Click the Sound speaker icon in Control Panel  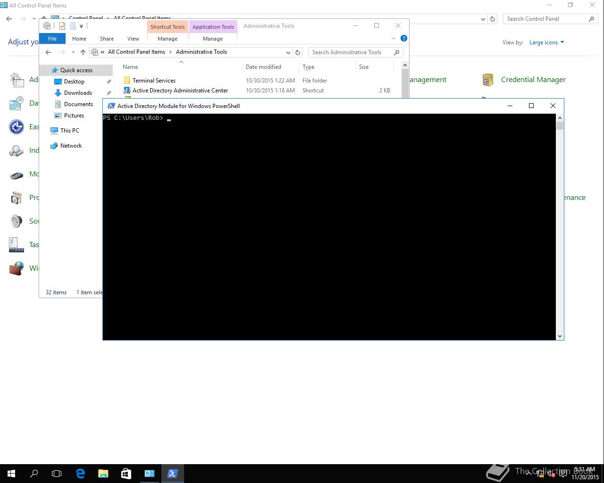tap(17, 221)
